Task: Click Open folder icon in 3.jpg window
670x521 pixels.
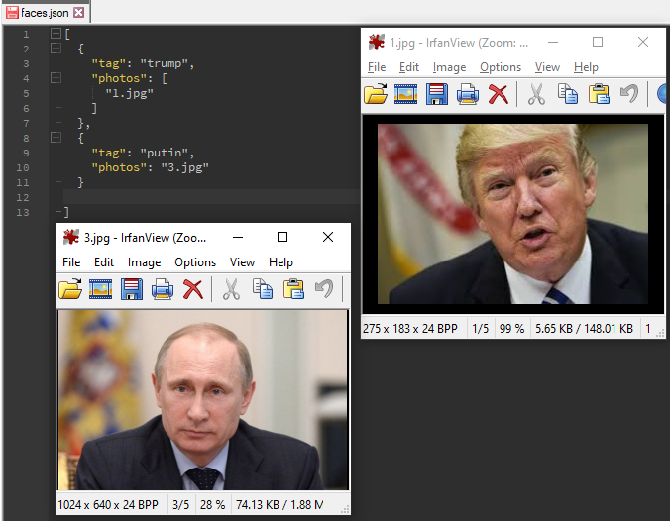Action: [x=70, y=289]
